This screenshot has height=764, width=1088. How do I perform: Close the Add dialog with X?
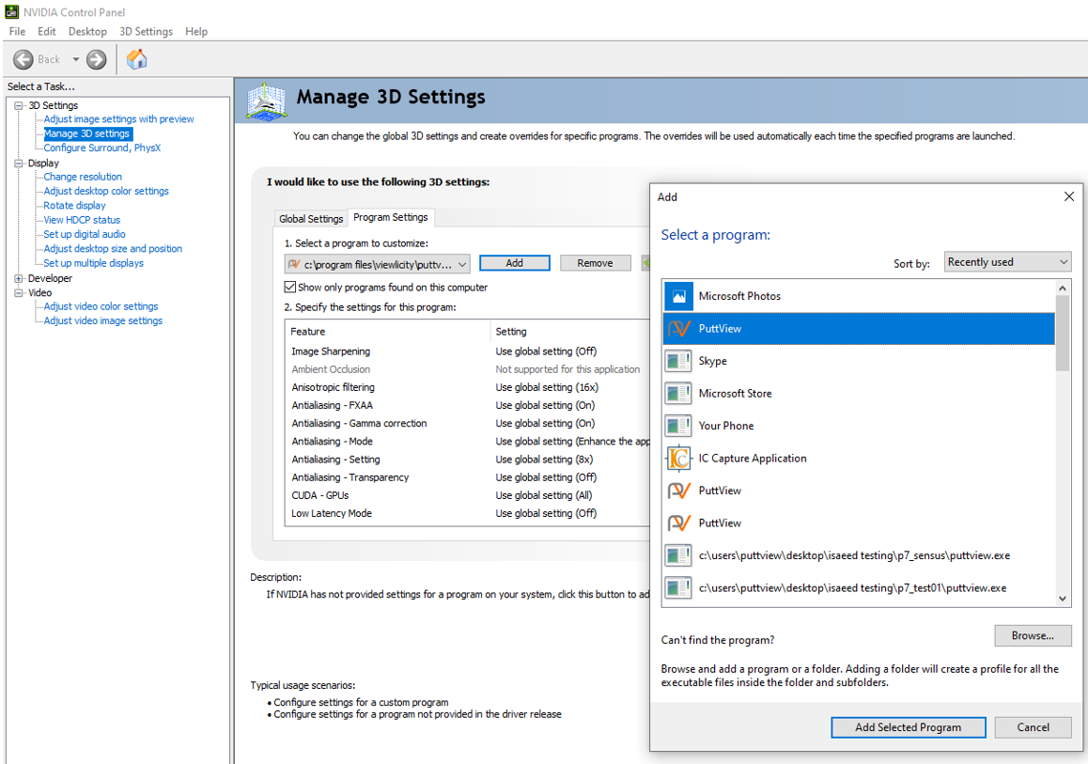coord(1068,196)
